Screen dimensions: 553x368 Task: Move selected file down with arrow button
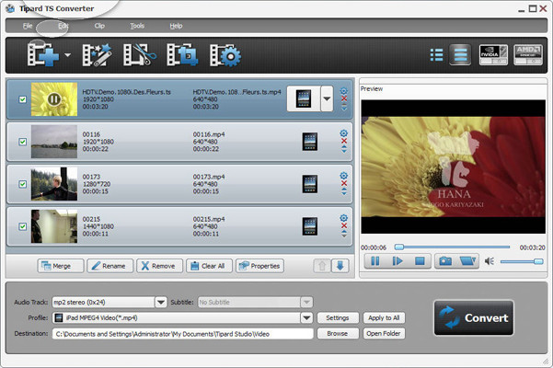[x=340, y=266]
